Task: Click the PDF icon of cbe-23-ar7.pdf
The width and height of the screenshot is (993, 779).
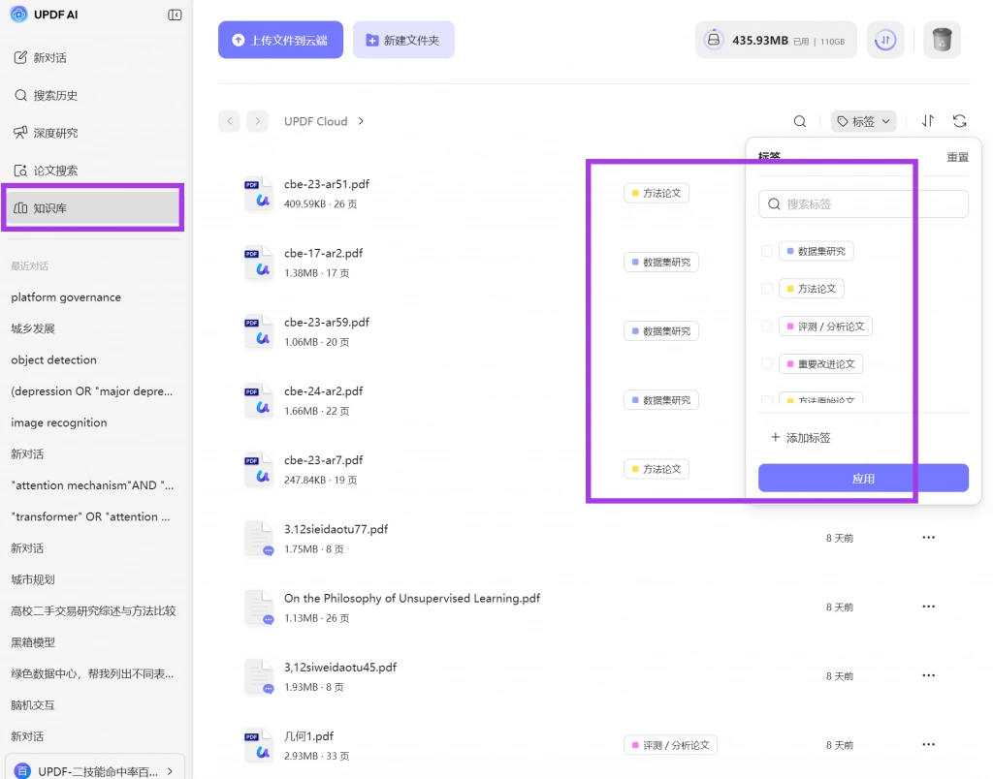Action: click(258, 469)
